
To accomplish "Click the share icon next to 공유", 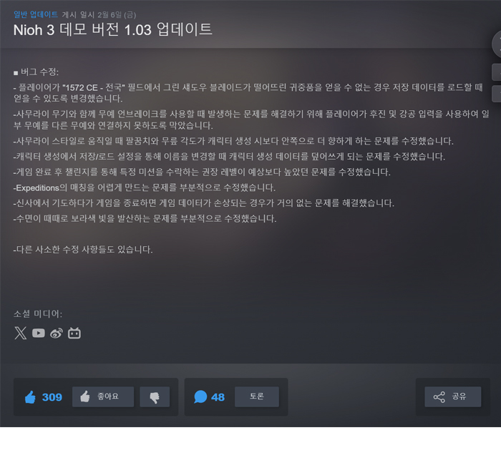I will (x=439, y=396).
